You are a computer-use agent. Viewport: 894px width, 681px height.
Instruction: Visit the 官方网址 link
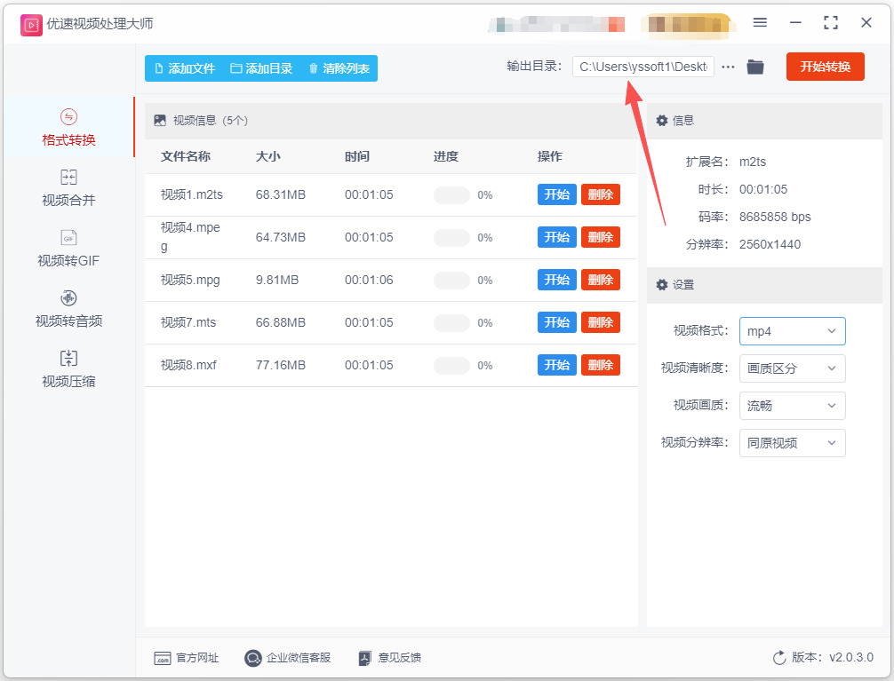pyautogui.click(x=187, y=658)
